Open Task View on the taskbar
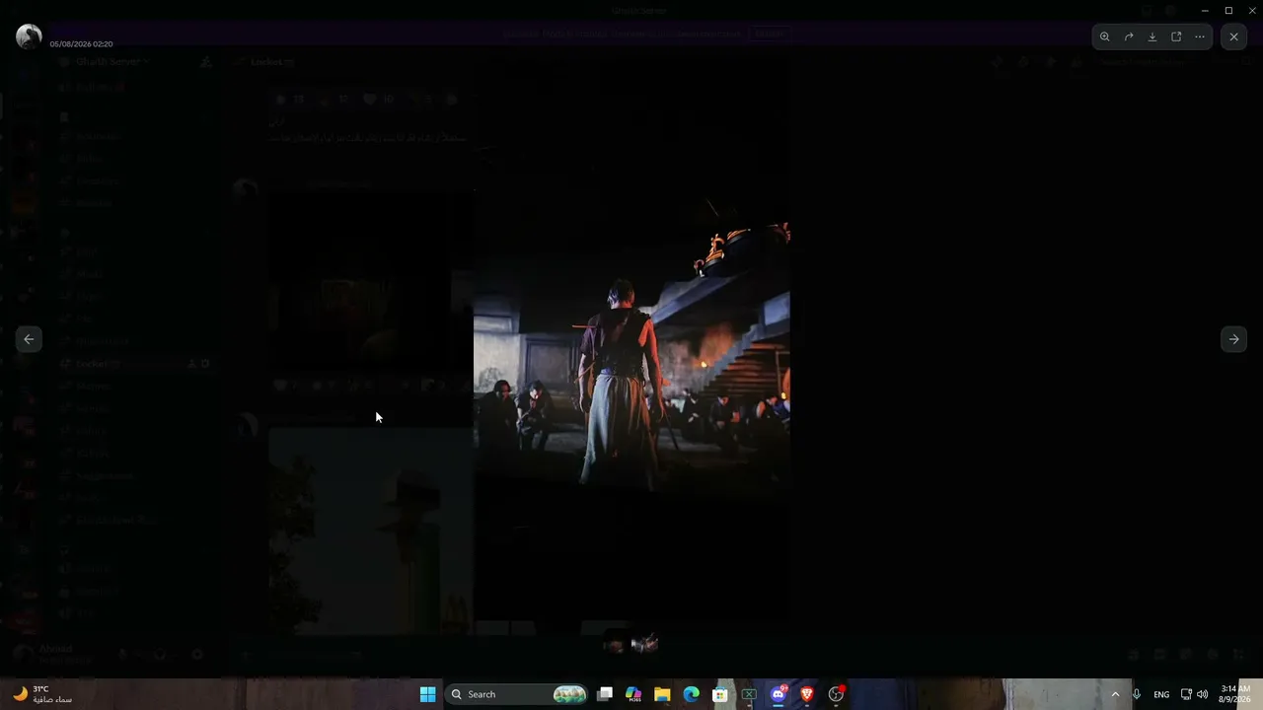 click(x=605, y=694)
